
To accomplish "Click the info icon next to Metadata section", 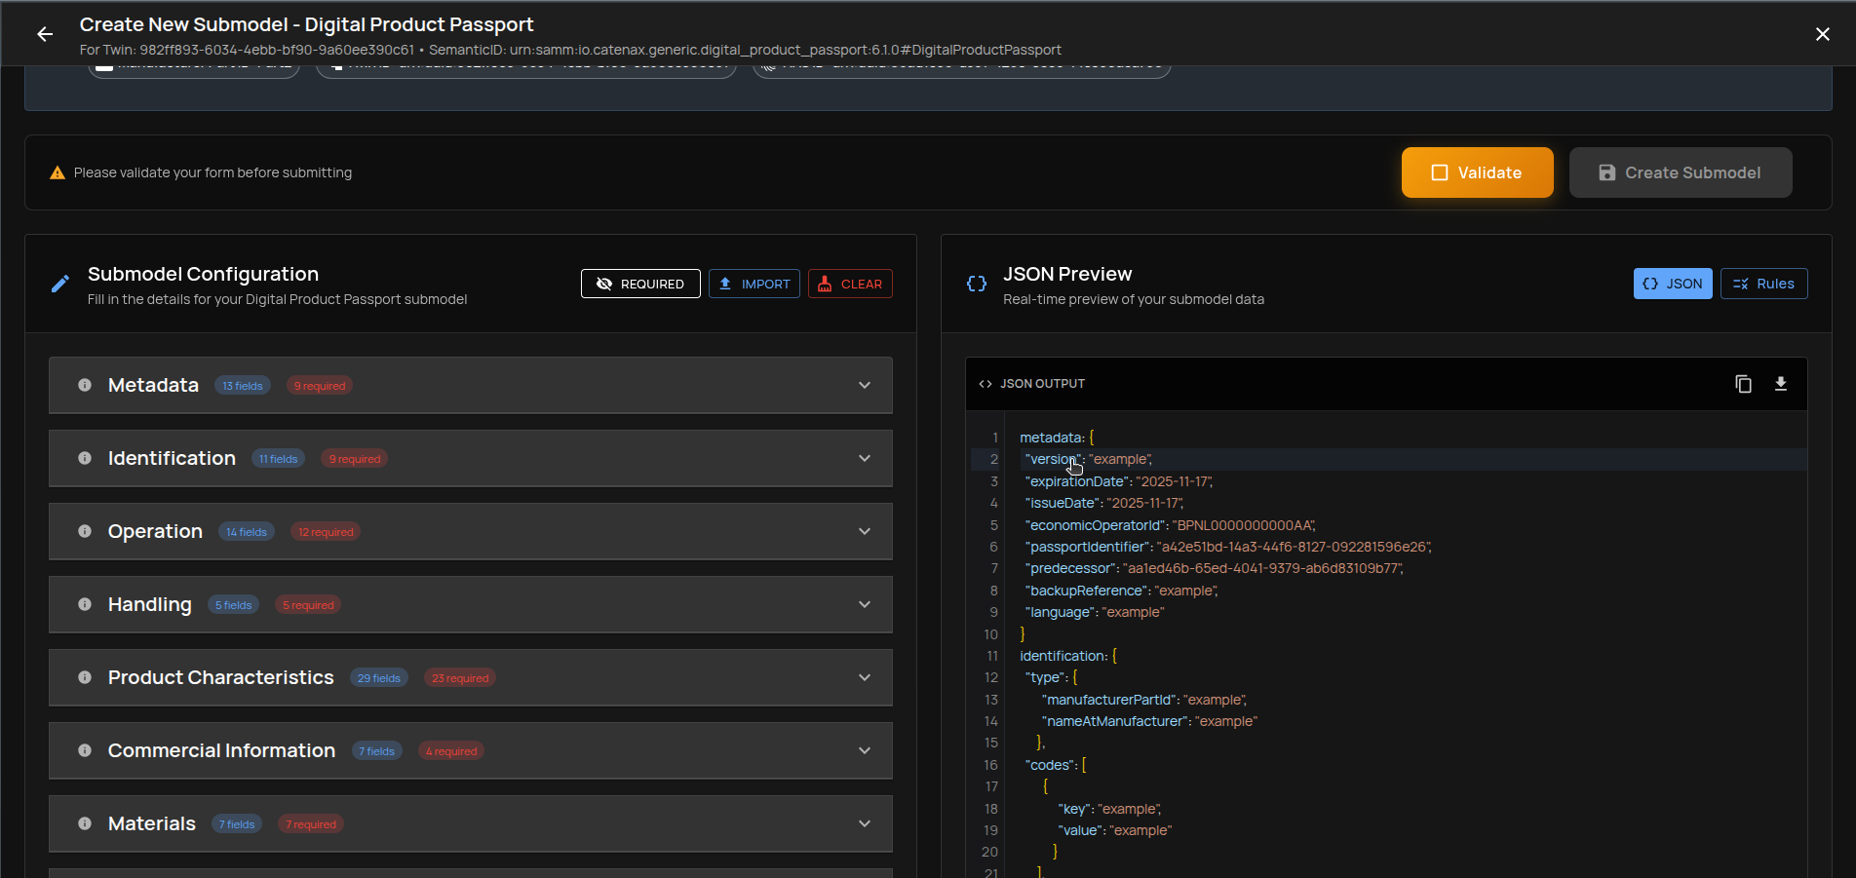I will point(84,385).
